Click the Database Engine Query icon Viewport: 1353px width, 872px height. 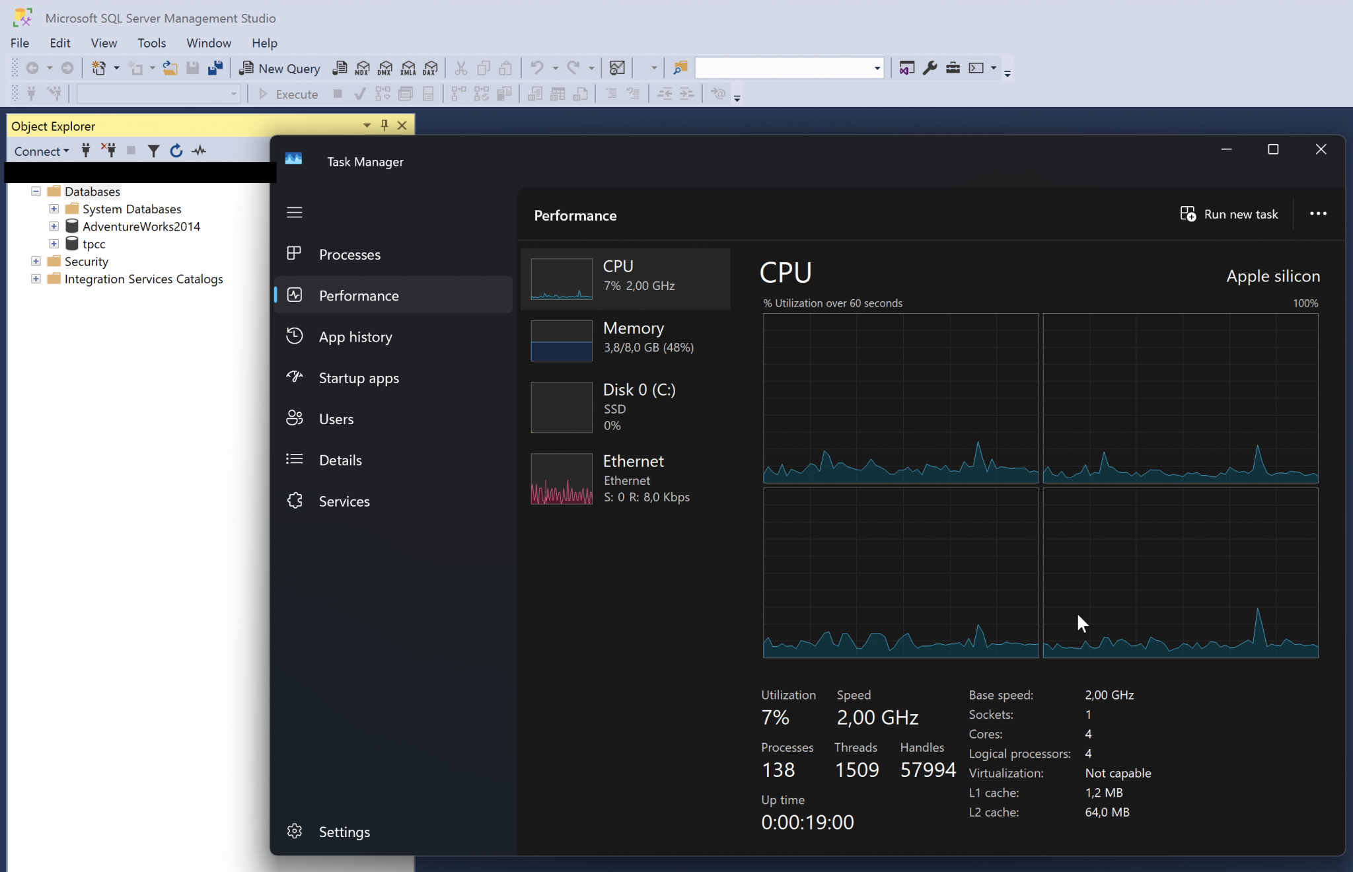340,68
